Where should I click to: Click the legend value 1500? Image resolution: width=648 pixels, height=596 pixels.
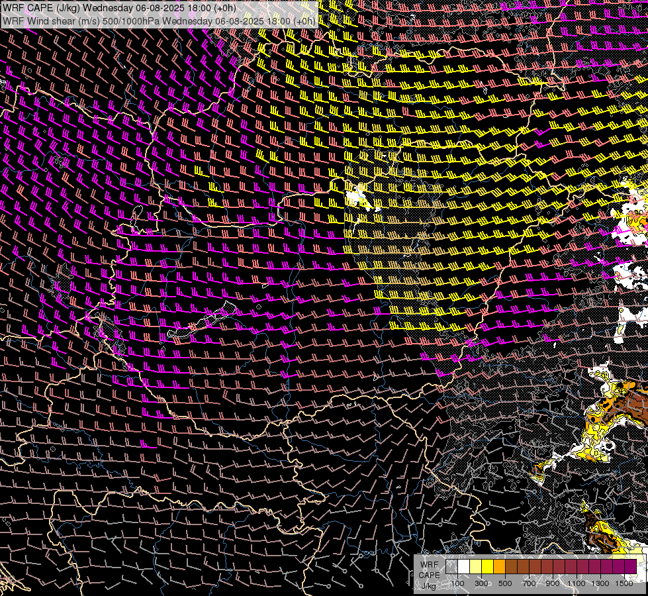click(624, 583)
